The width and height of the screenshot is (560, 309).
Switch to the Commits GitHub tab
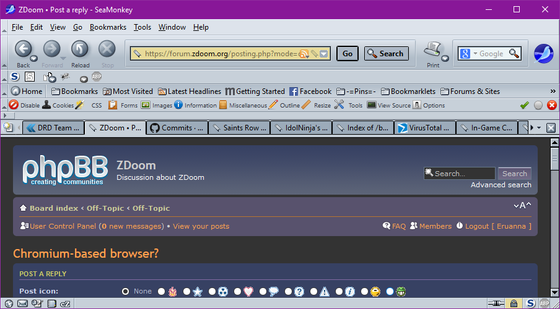click(x=177, y=127)
